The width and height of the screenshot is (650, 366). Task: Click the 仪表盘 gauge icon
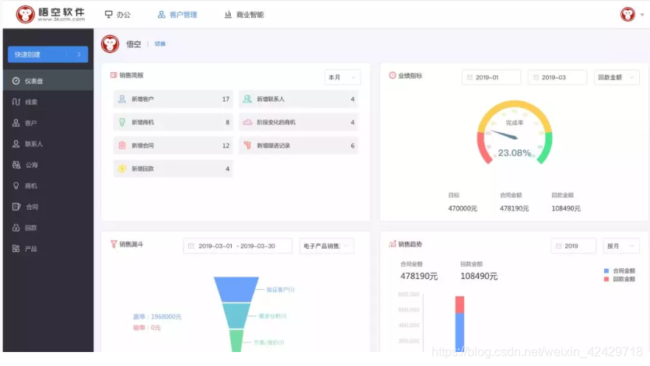pos(16,81)
